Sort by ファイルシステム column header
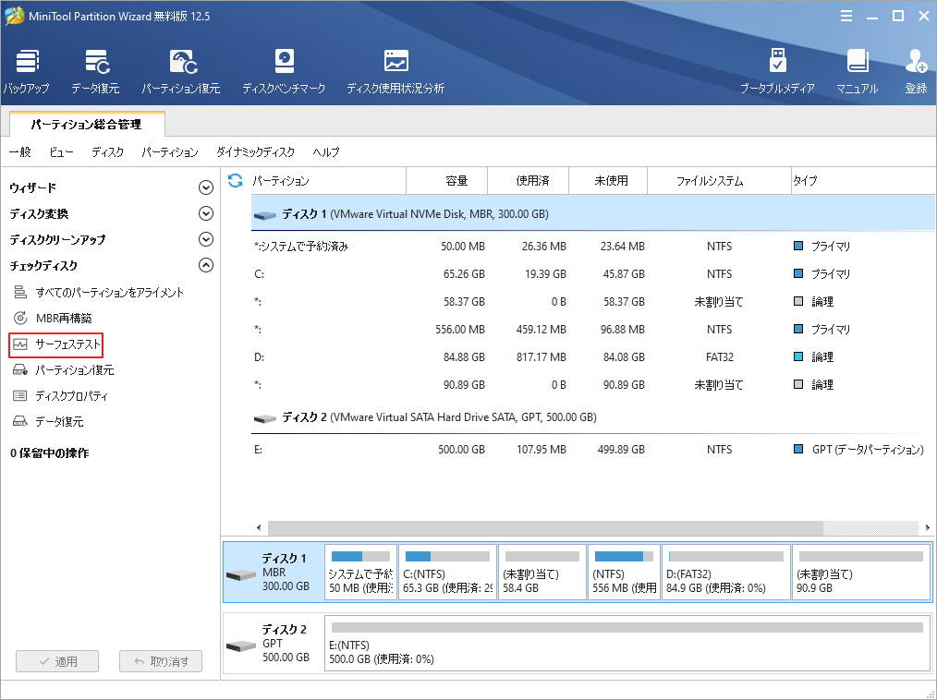 click(720, 180)
